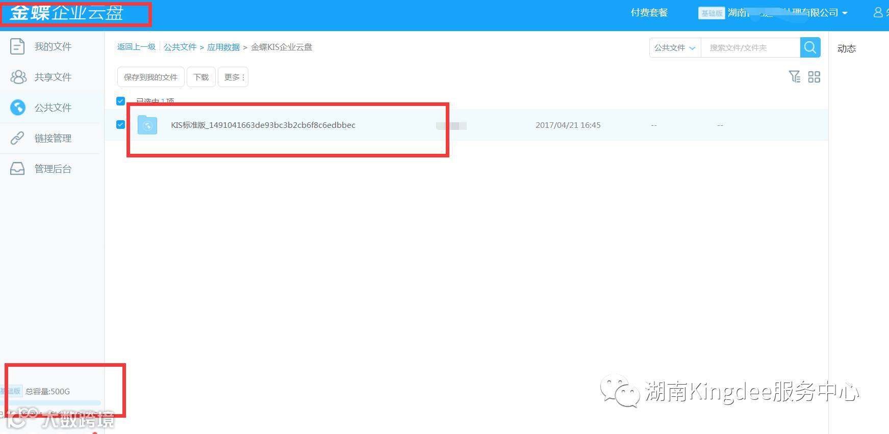
Task: Click the date 2017/04/21 16:45
Action: point(568,125)
